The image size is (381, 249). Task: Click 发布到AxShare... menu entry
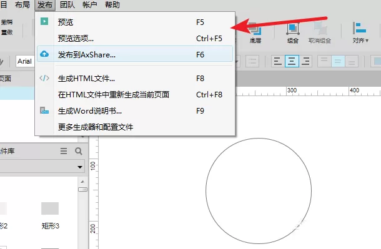135,54
